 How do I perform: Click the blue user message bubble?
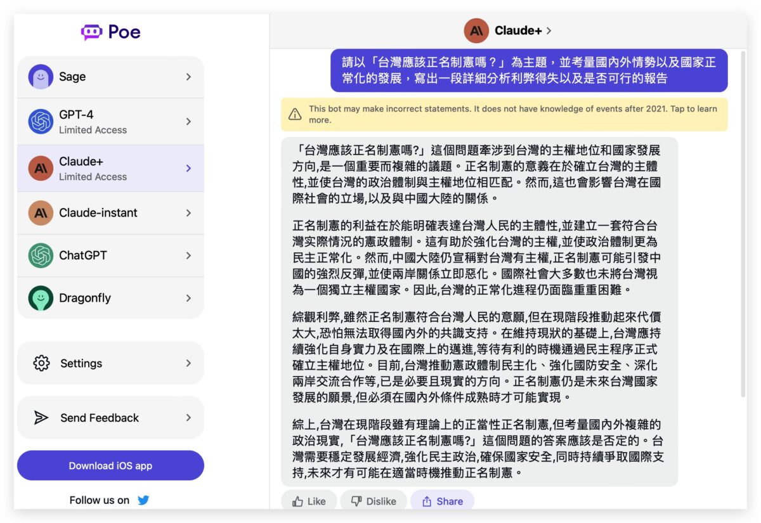coord(529,70)
